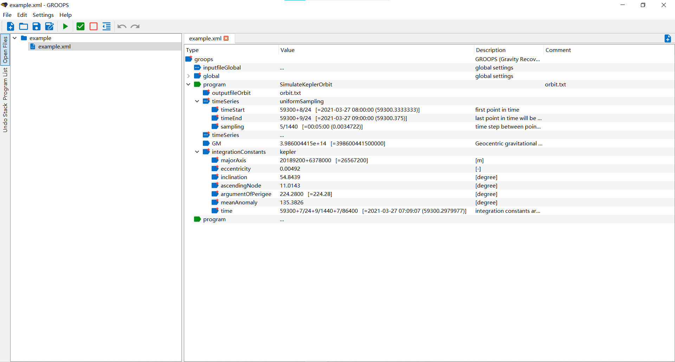The height and width of the screenshot is (362, 675).
Task: Click the inputfileGlobal element icon
Action: [x=197, y=67]
